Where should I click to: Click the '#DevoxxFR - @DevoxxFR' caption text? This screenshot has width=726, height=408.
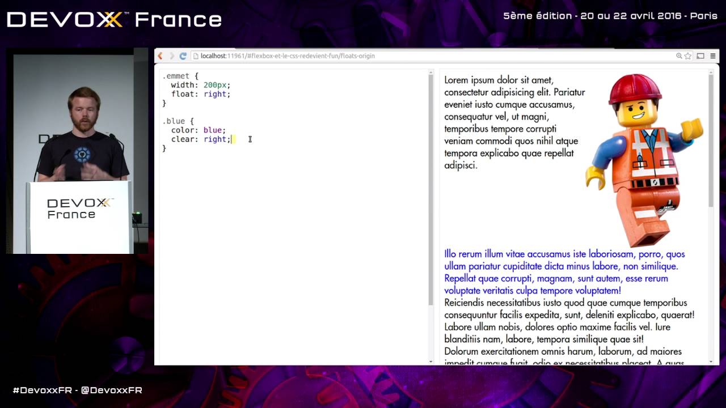78,390
